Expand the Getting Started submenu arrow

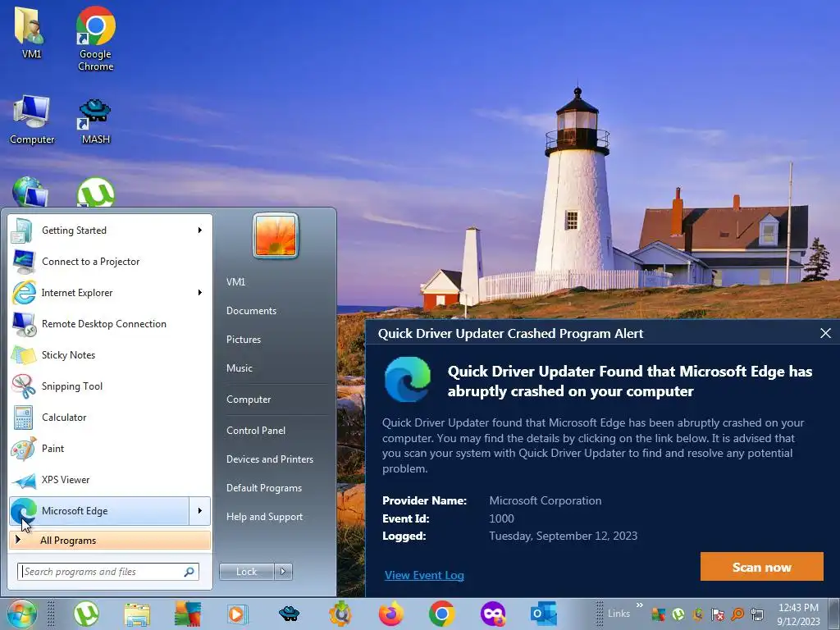point(200,231)
